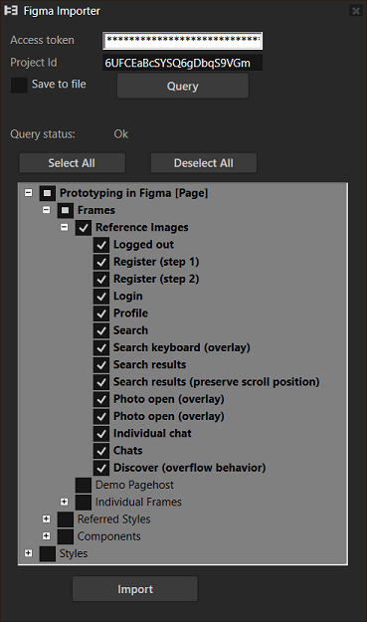Close the Figma Importer window
The image size is (367, 622).
(356, 11)
